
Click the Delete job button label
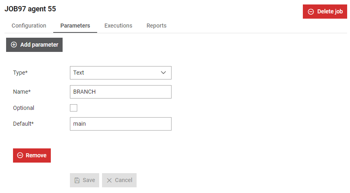coord(330,12)
